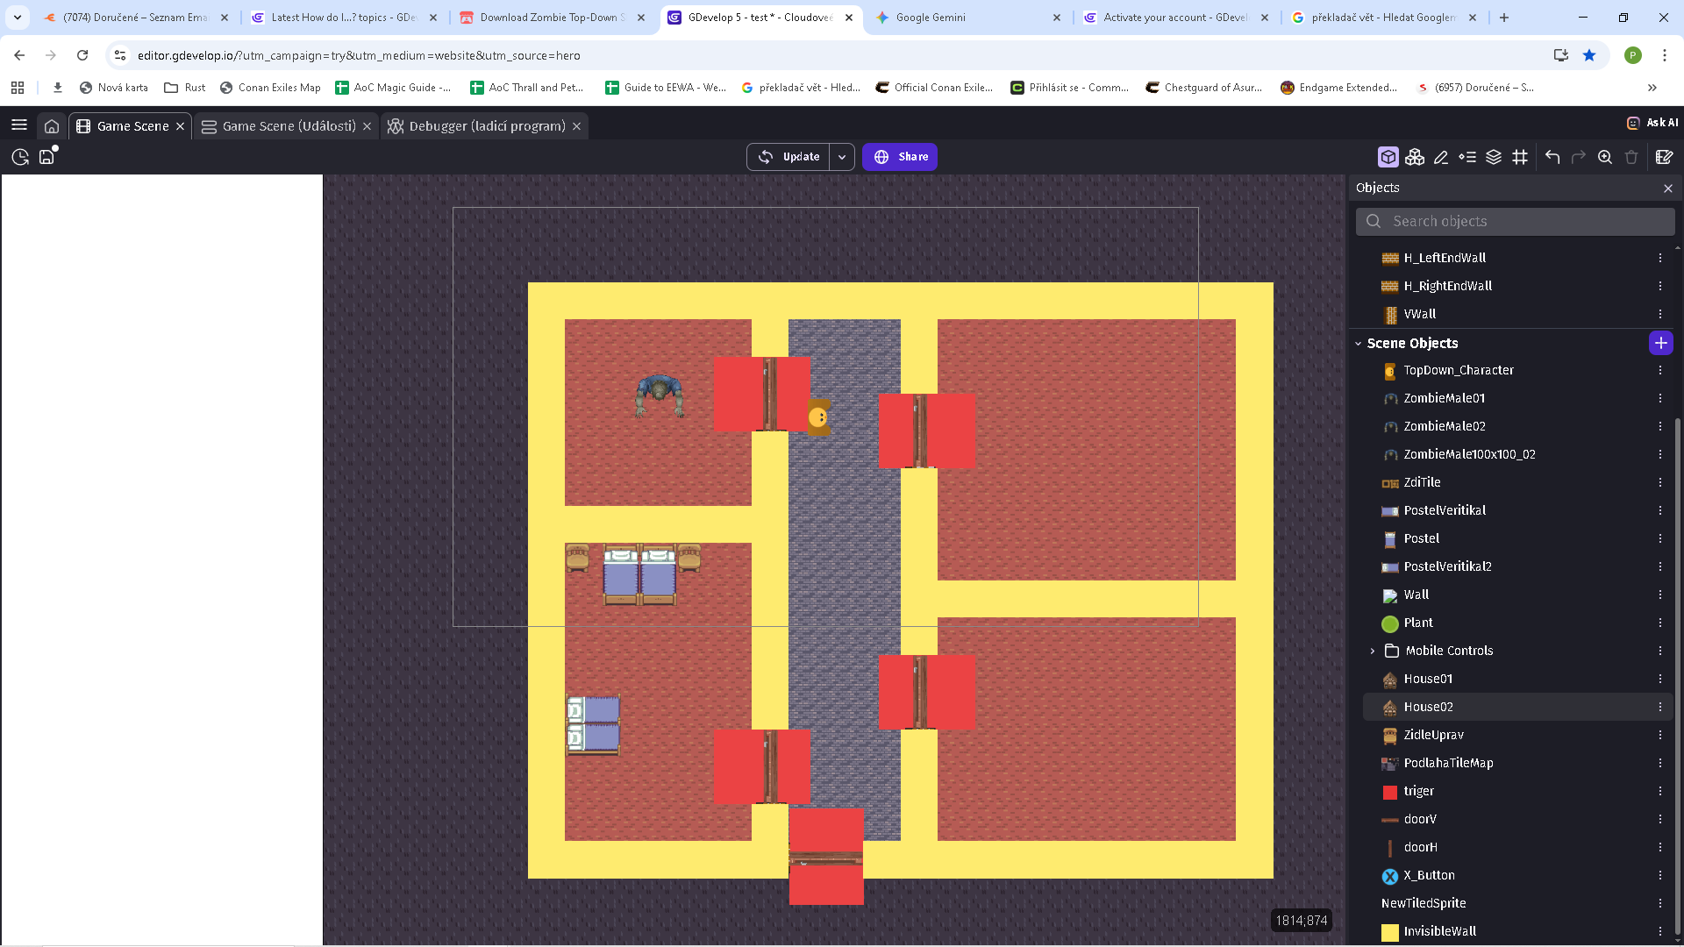Viewport: 1684px width, 947px height.
Task: Toggle the grid icon in toolbar
Action: (1520, 157)
